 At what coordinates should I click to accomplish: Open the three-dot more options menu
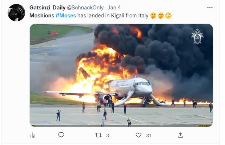point(210,8)
